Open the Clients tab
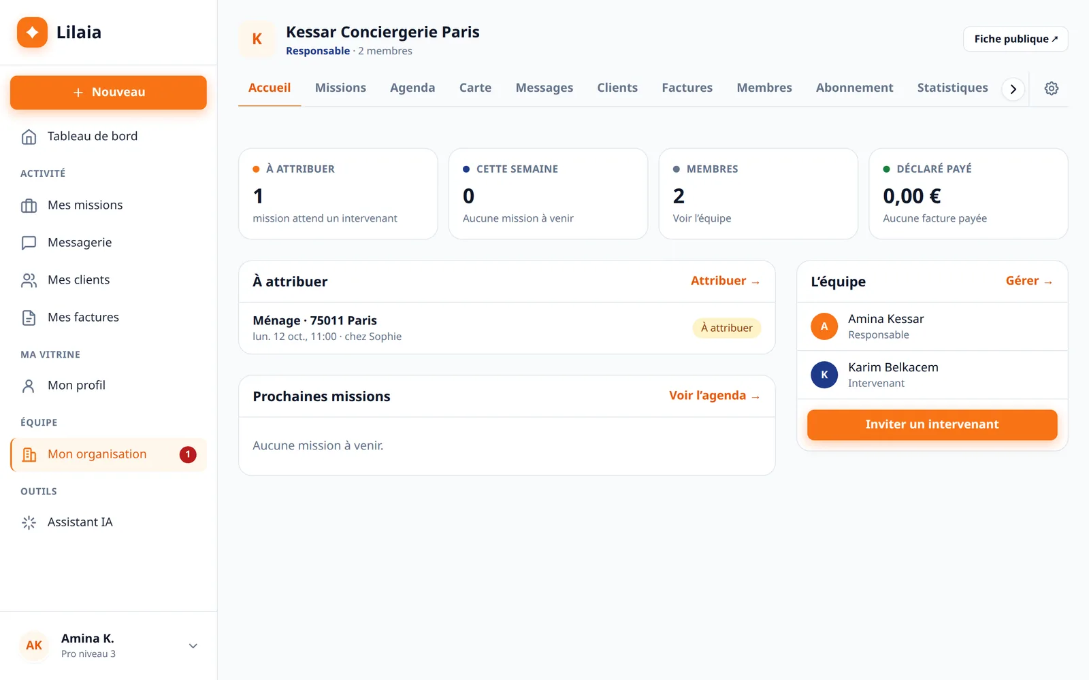This screenshot has width=1089, height=680. (617, 88)
